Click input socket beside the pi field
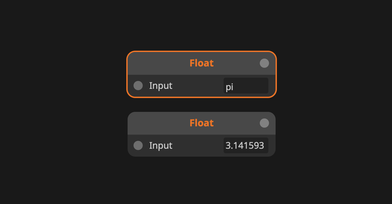392x204 pixels. click(138, 86)
